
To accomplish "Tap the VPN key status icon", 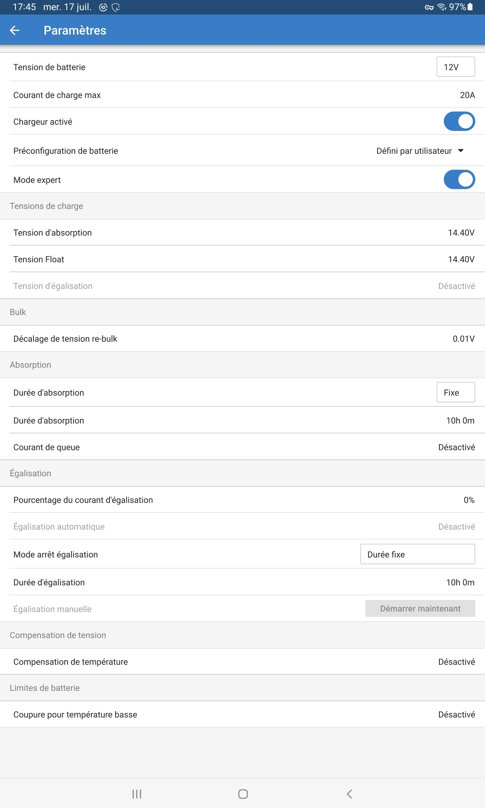I will 429,7.
